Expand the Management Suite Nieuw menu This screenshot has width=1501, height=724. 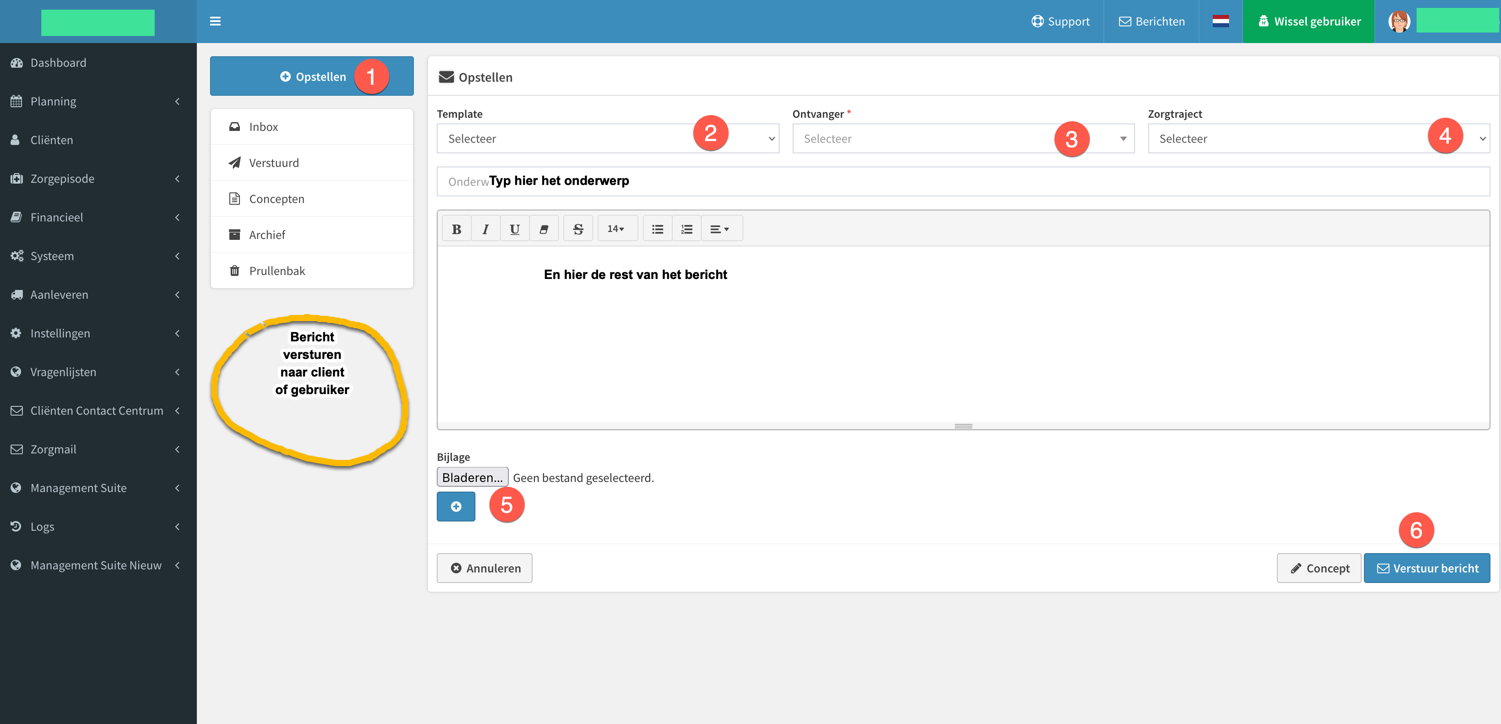coord(98,565)
